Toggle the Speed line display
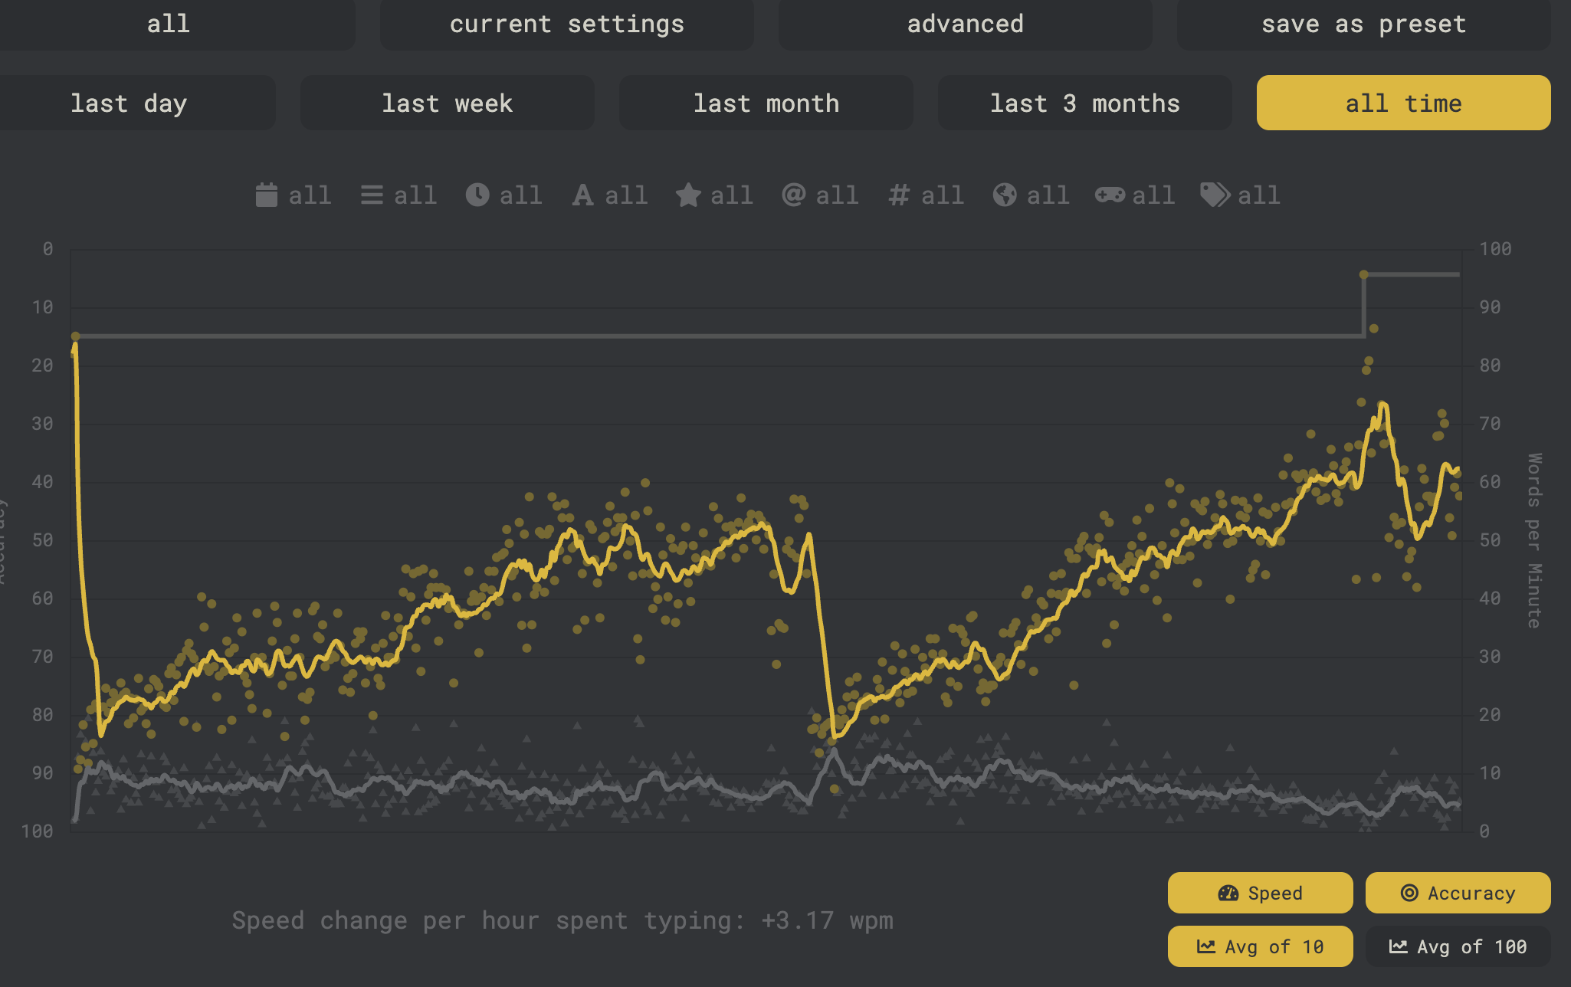The image size is (1571, 987). (x=1259, y=893)
